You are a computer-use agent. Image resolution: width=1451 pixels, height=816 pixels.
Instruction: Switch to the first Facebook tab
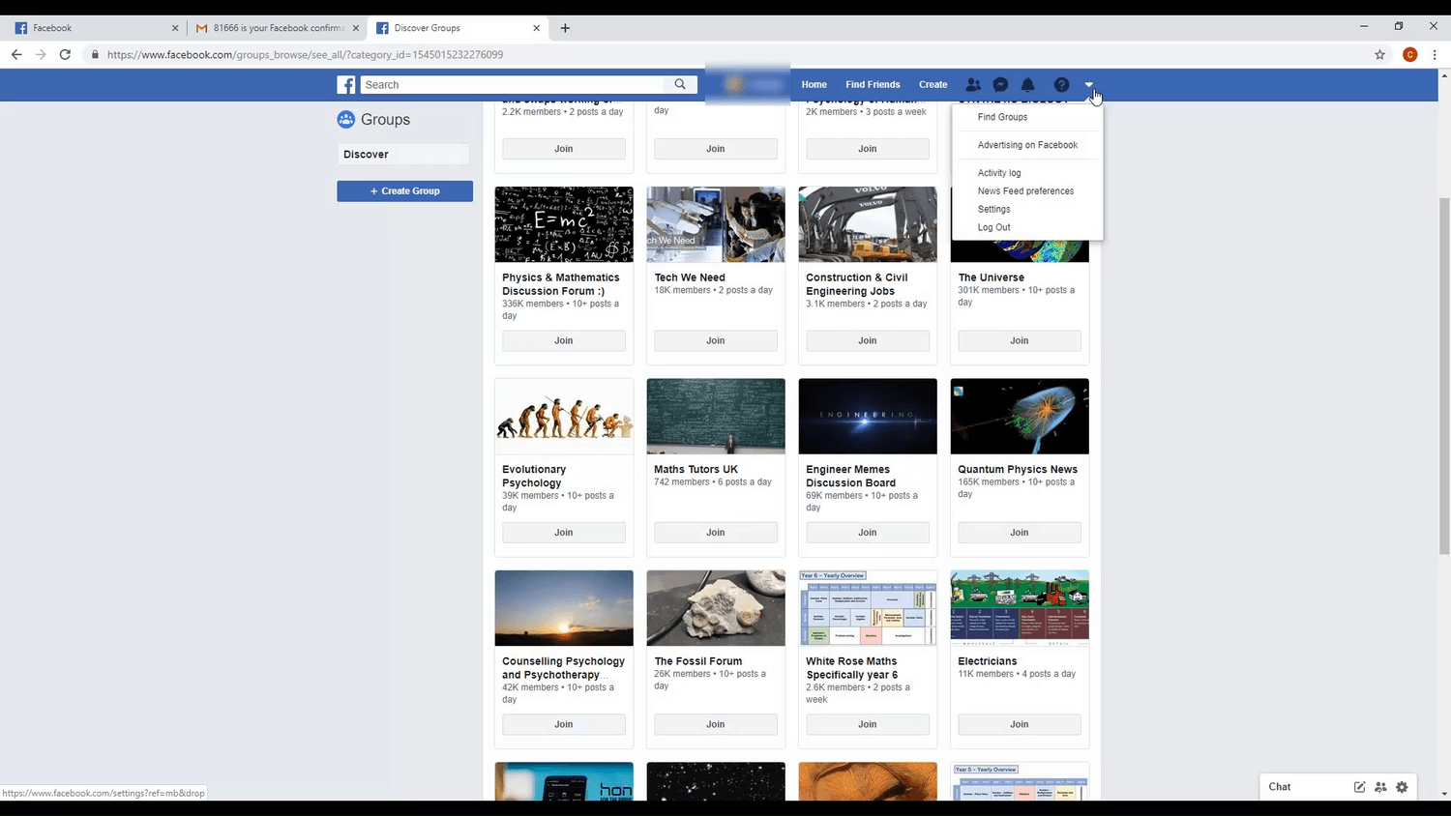96,28
